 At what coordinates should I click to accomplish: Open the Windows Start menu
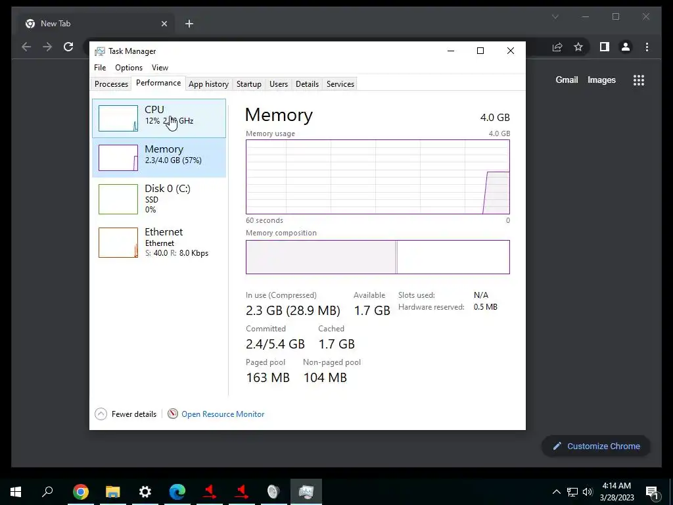pos(16,491)
